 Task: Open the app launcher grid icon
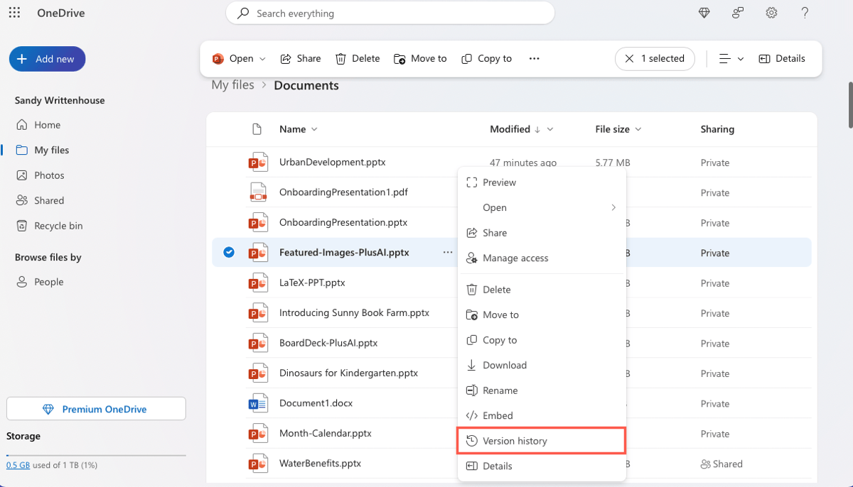coord(14,13)
